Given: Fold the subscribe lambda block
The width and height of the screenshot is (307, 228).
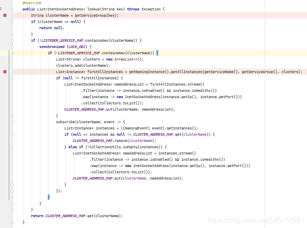Looking at the screenshot, I should pos(13,122).
